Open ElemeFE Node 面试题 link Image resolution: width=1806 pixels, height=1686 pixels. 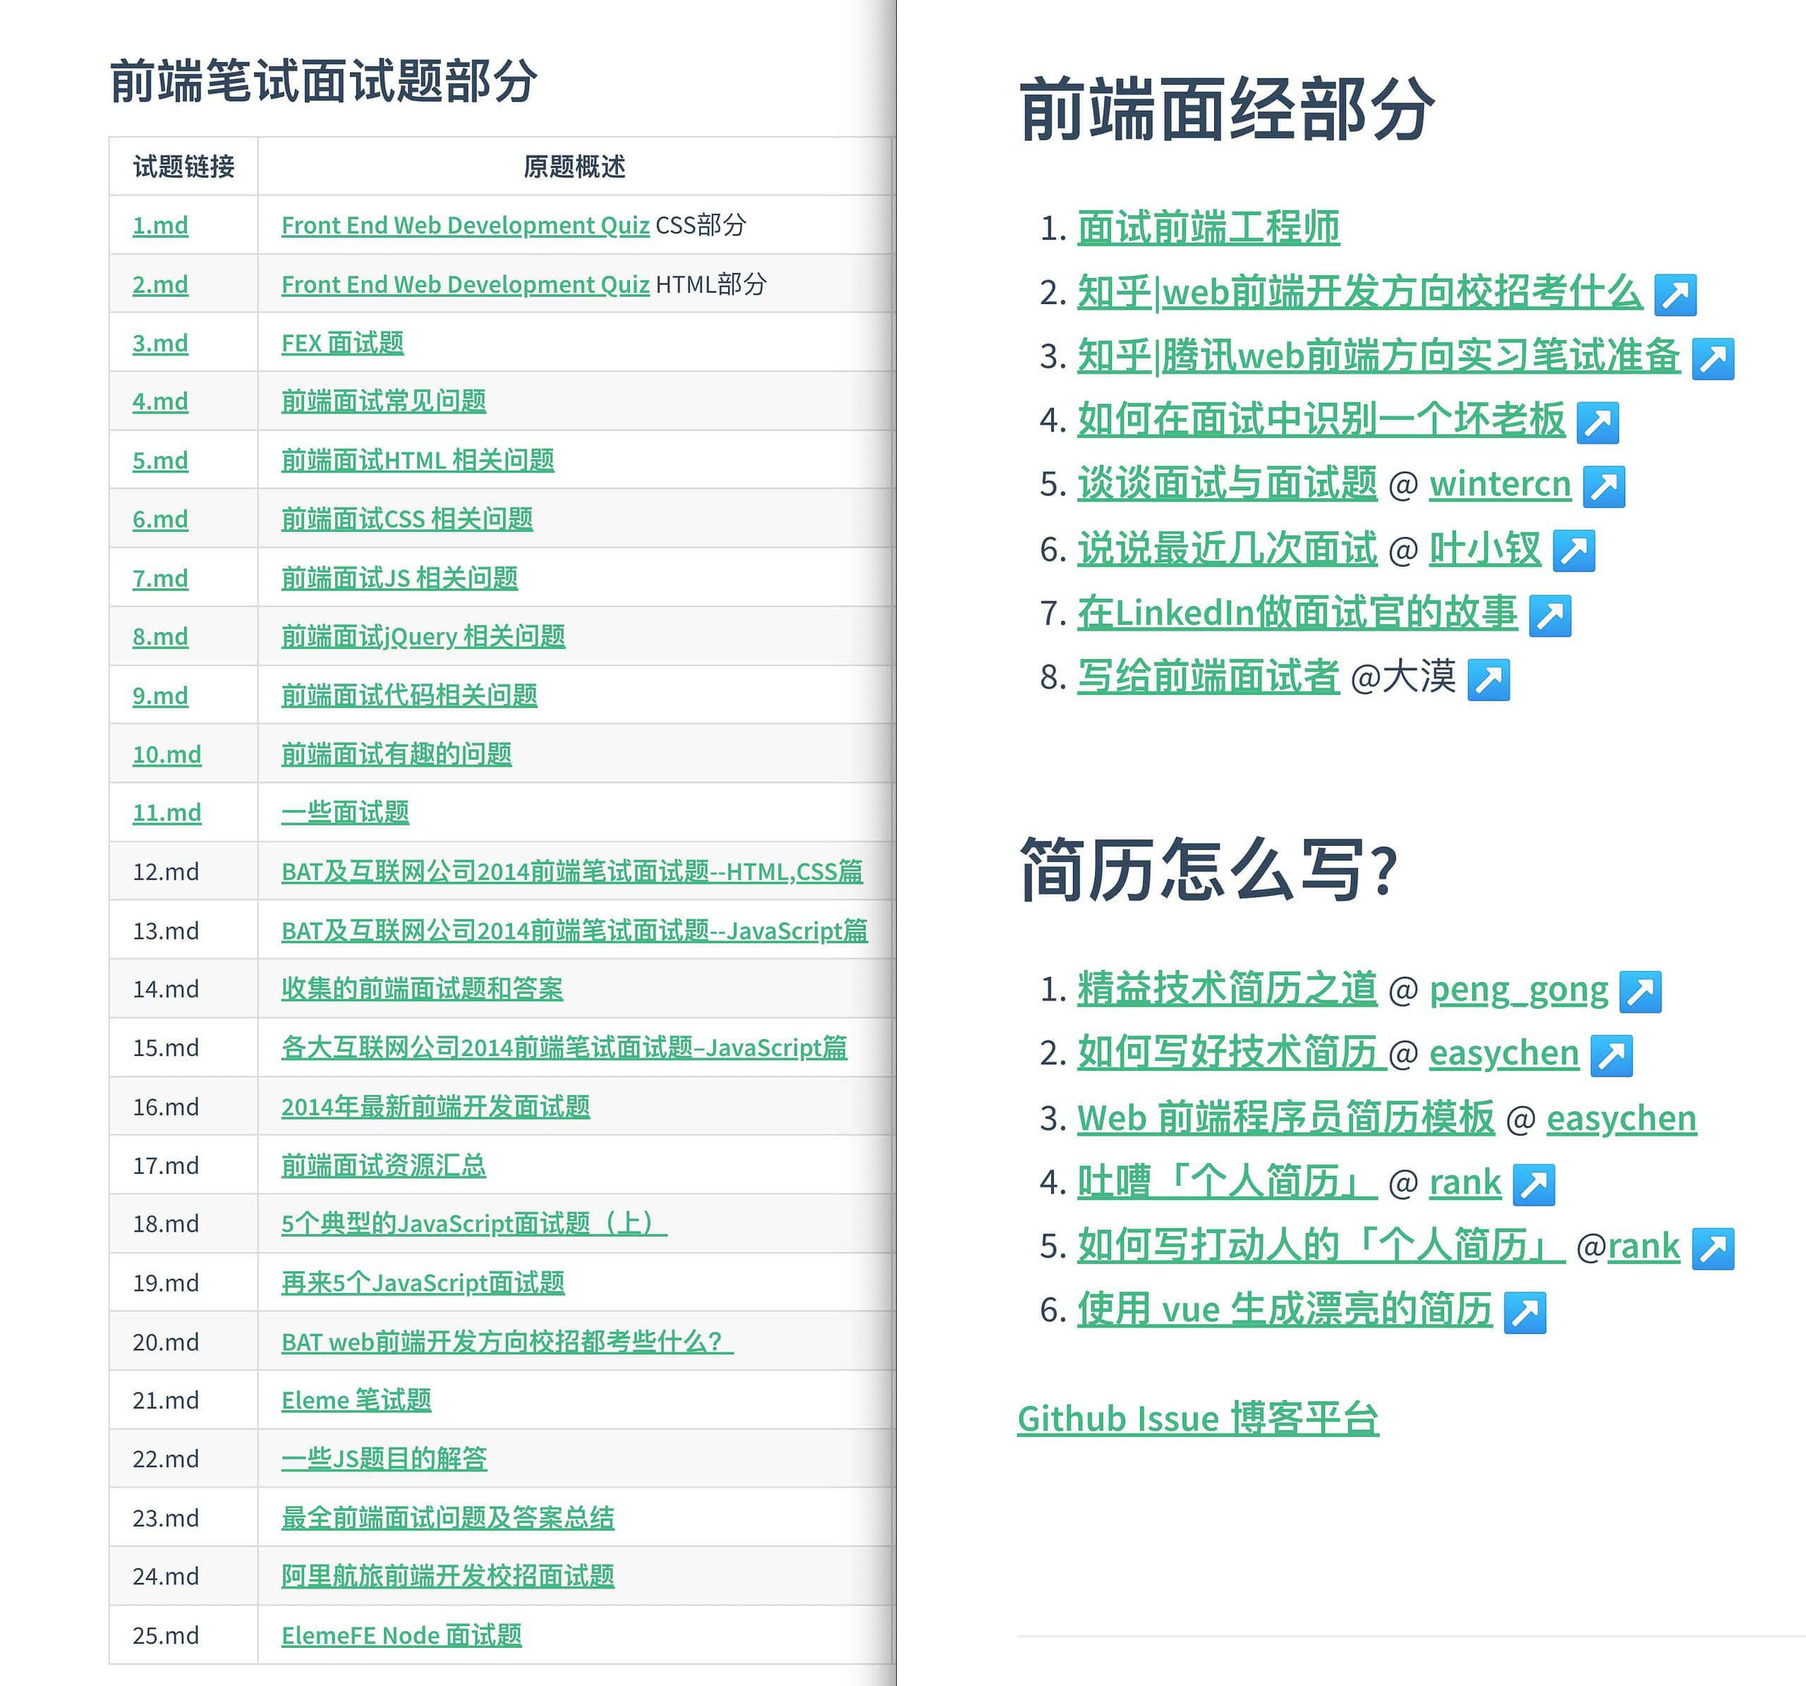click(x=401, y=1635)
